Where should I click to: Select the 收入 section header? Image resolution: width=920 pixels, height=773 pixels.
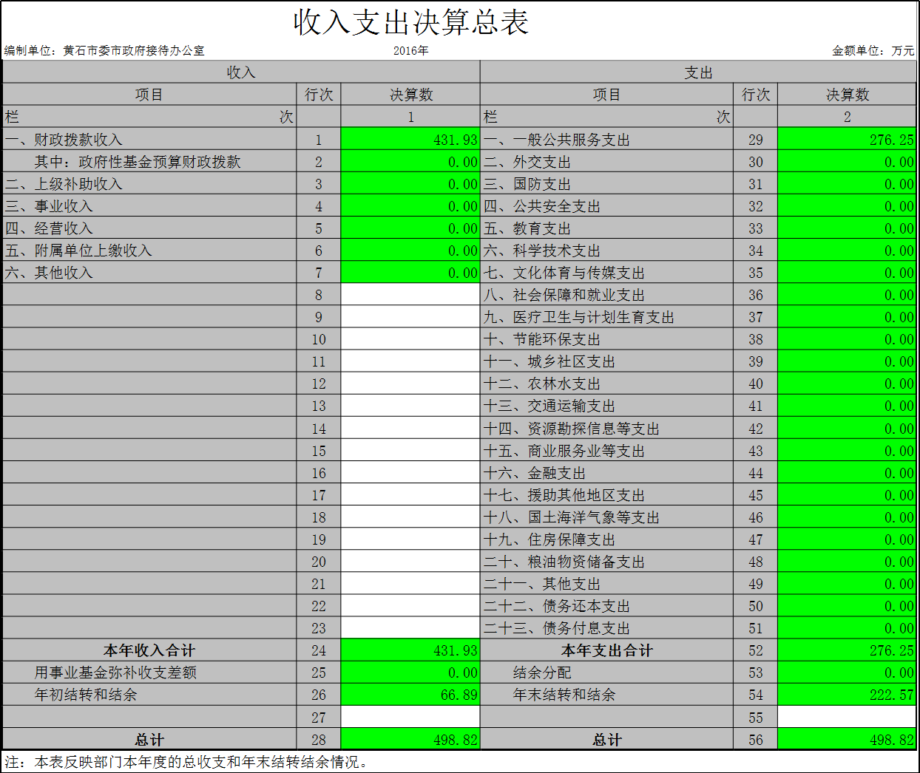241,72
